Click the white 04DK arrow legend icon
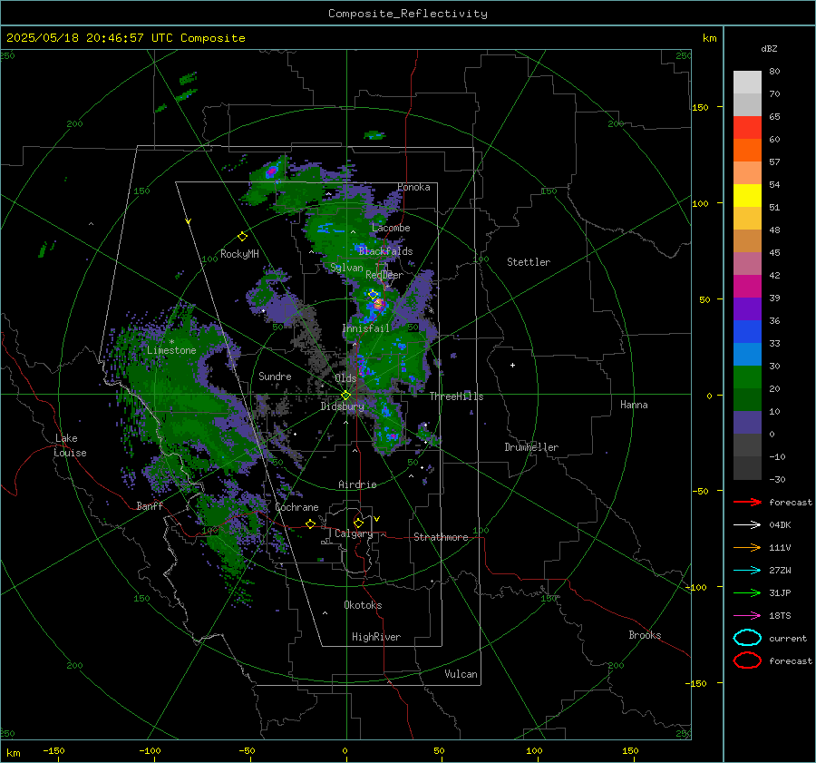 (x=747, y=524)
